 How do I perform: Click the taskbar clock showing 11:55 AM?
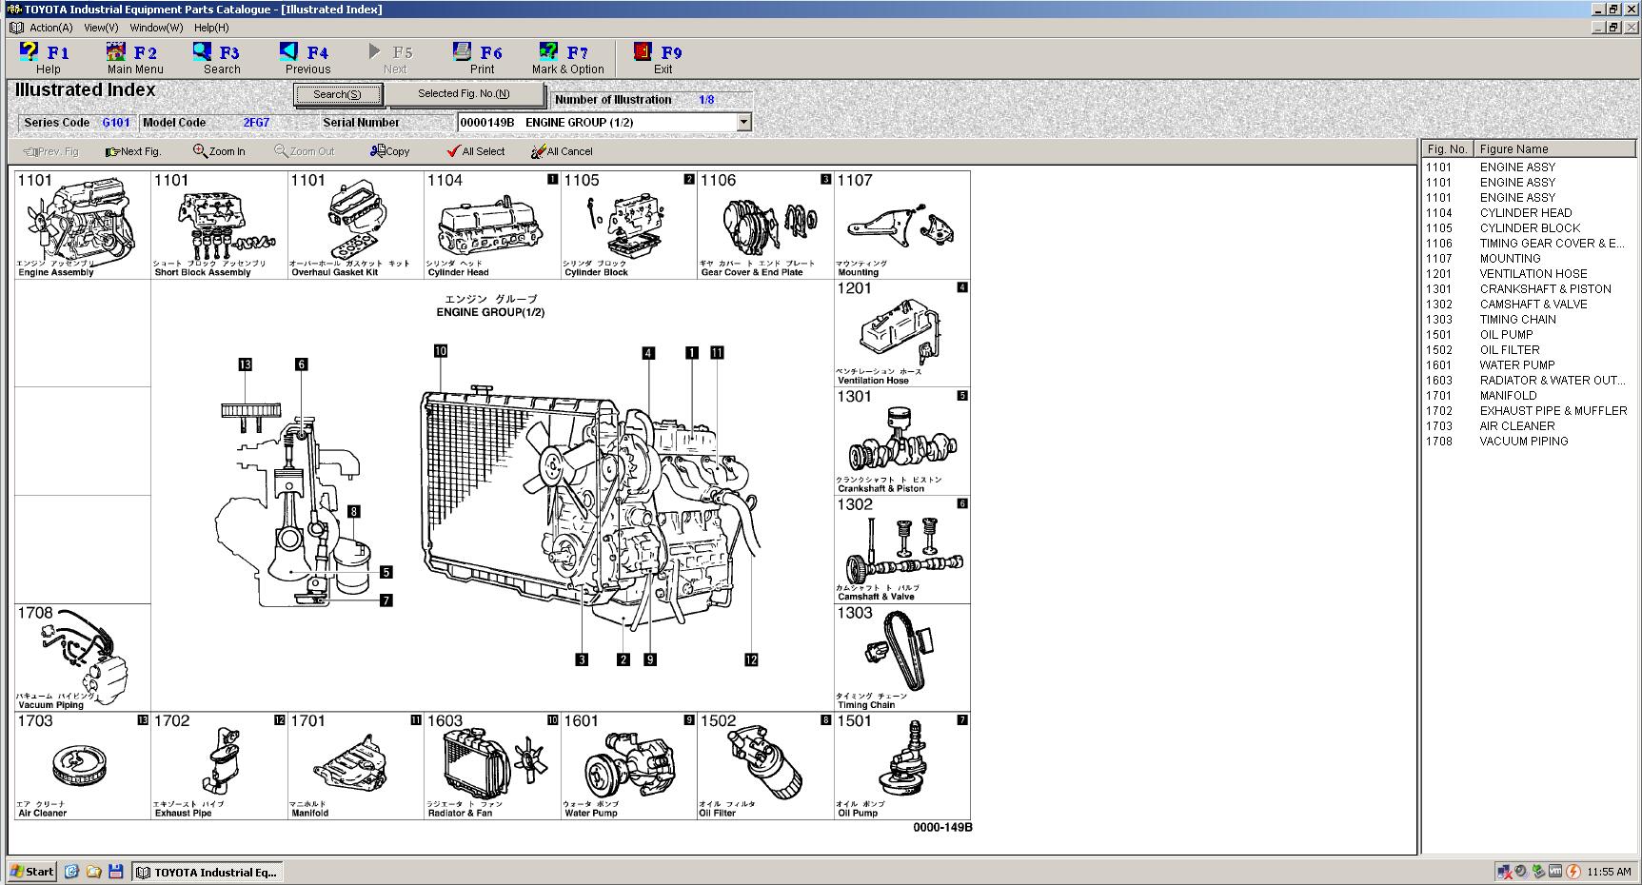[1609, 872]
